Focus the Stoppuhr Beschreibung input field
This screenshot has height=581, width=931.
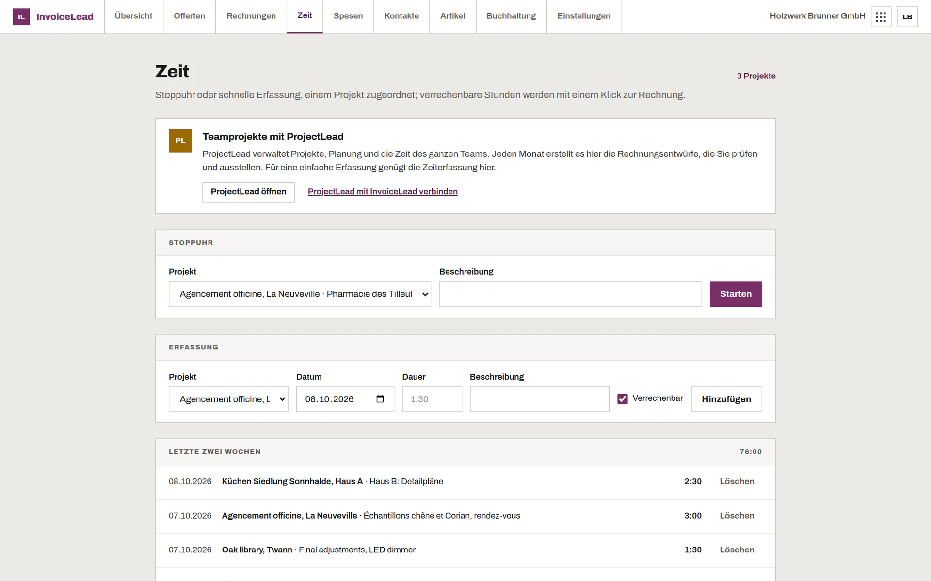click(x=570, y=294)
